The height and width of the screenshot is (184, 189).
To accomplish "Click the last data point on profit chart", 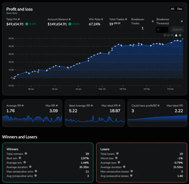I will coord(183,39).
